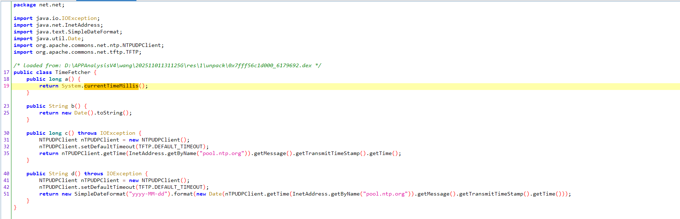
Task: Click line number 42 in the gutter
Action: coord(6,187)
